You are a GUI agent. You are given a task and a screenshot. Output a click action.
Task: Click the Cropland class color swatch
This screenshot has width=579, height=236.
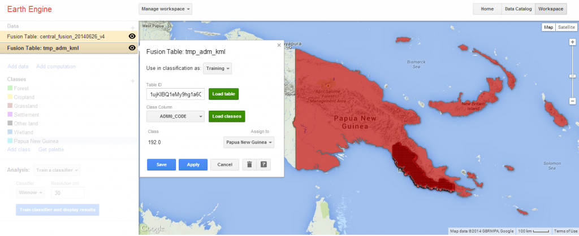click(10, 97)
